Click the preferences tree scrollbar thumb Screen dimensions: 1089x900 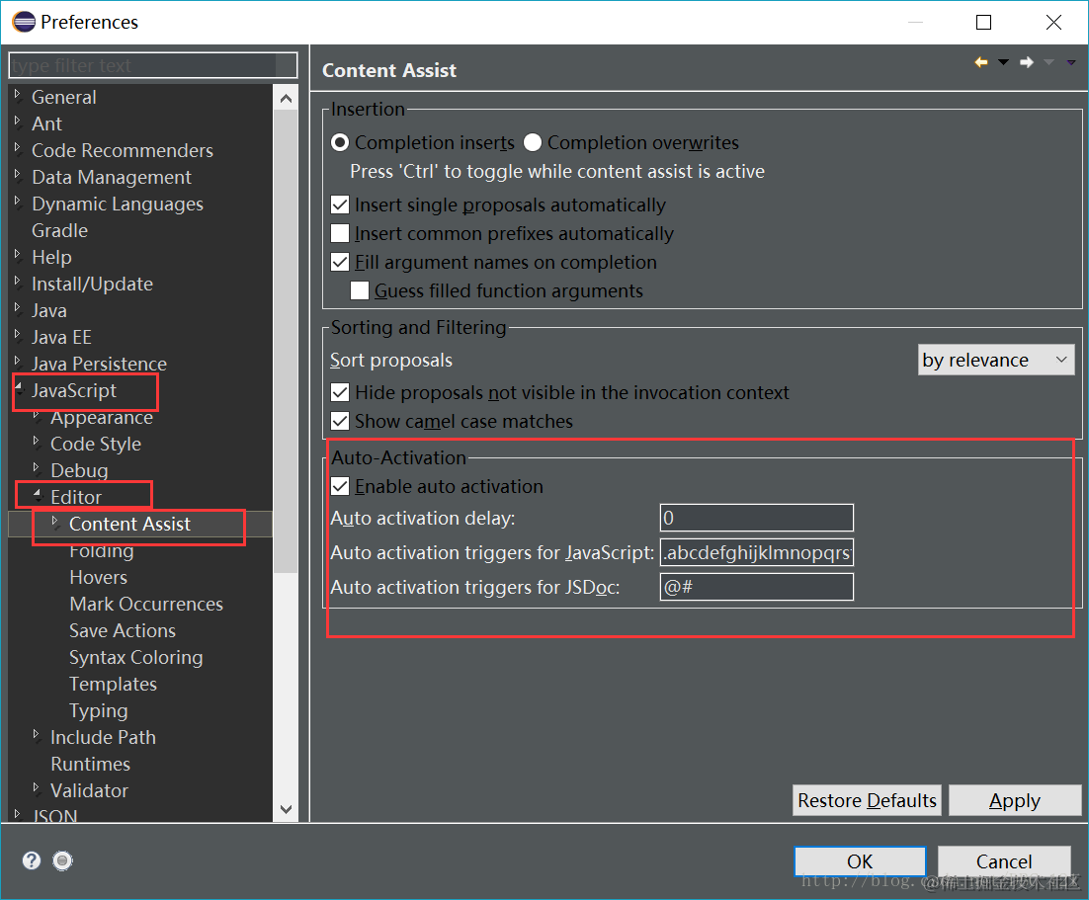point(286,340)
